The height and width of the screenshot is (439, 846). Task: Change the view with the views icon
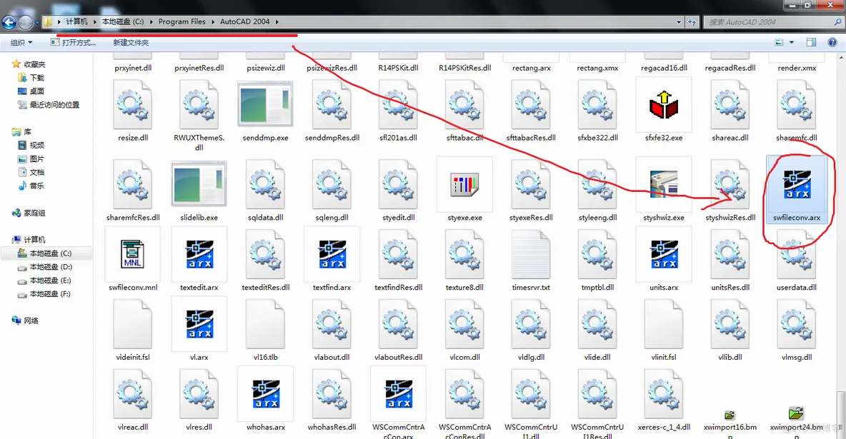pos(779,42)
